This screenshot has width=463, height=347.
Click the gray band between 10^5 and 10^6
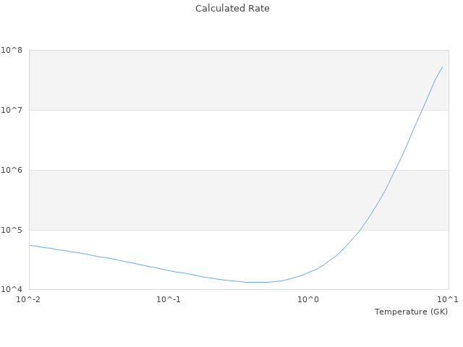pyautogui.click(x=217, y=200)
